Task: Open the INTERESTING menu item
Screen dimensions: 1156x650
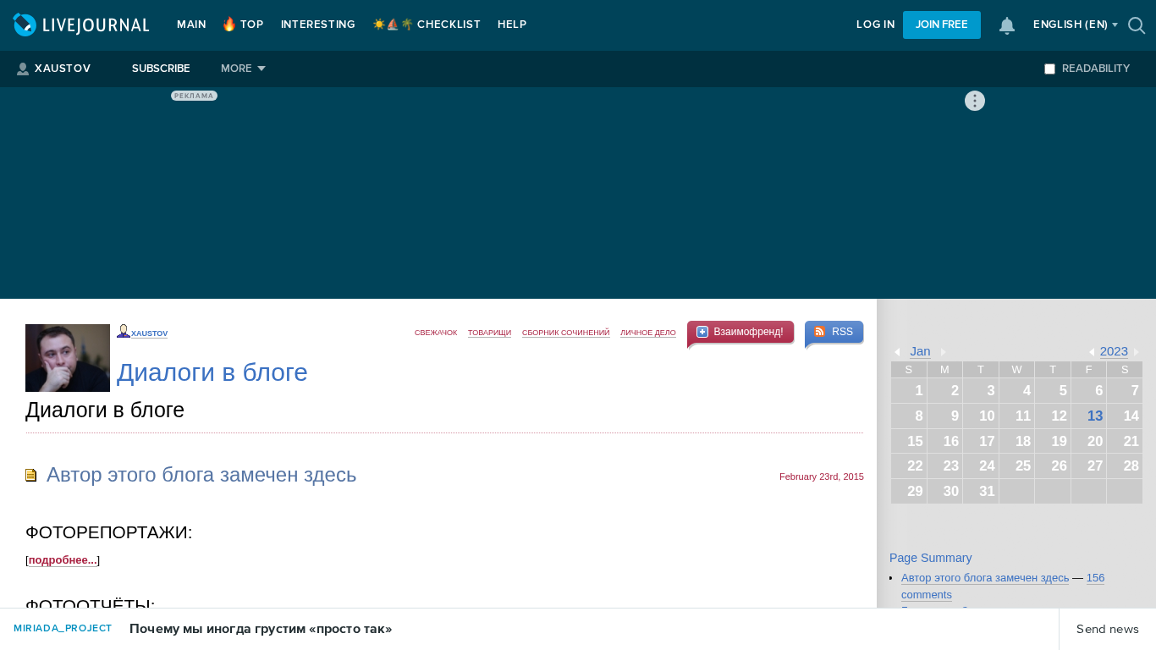Action: (x=317, y=25)
